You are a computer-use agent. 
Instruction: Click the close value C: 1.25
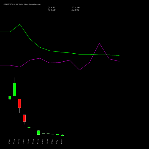[52, 8]
